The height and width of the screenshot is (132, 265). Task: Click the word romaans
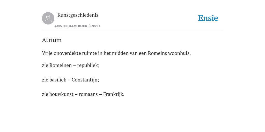88,94
